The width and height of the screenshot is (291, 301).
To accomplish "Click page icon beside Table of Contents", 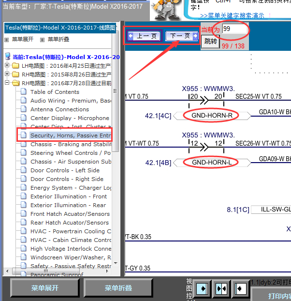I will (23, 91).
